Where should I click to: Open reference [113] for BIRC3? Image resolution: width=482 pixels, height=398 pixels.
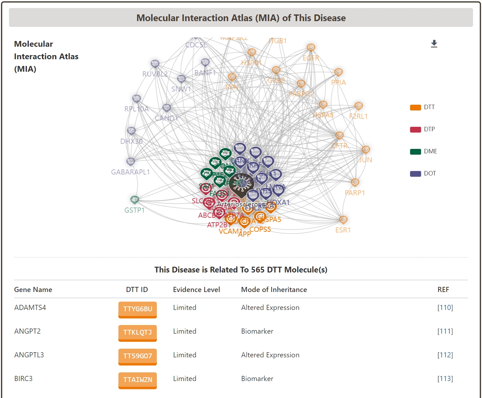(x=445, y=379)
